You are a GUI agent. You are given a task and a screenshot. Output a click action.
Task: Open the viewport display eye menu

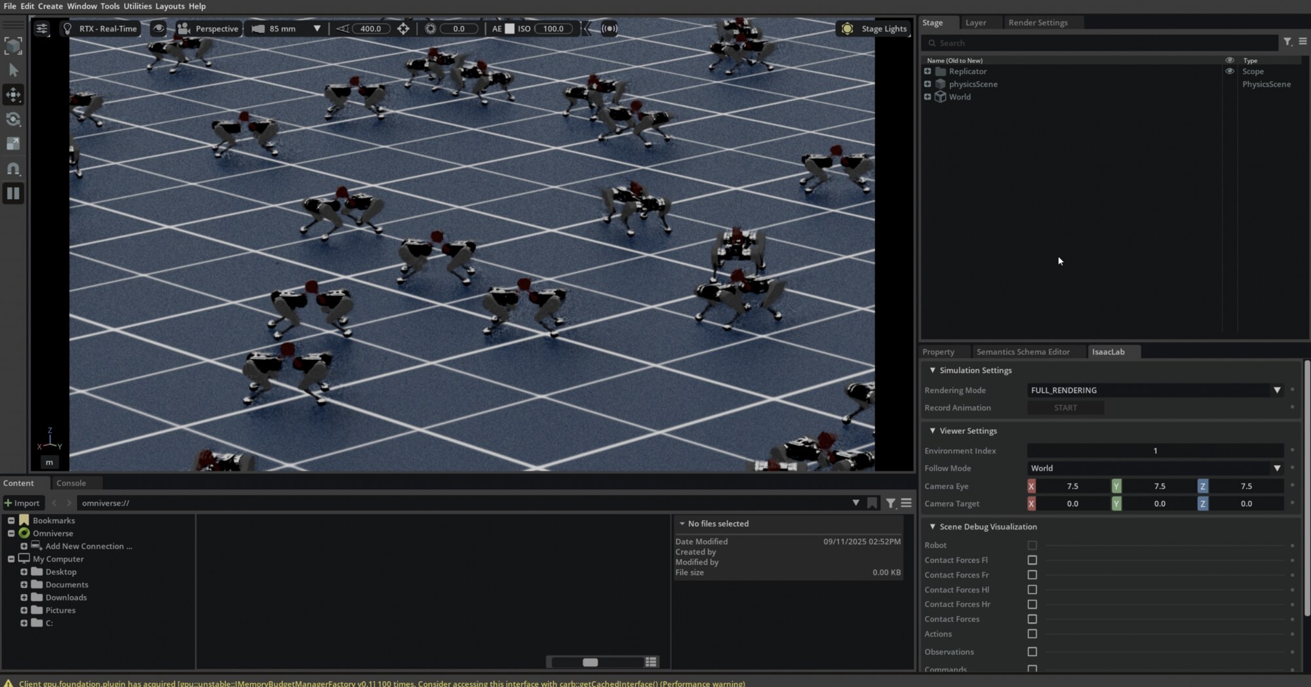[x=159, y=29]
